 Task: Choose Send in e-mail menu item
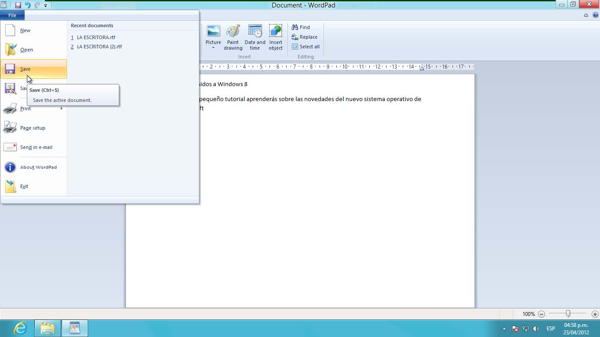[x=36, y=147]
